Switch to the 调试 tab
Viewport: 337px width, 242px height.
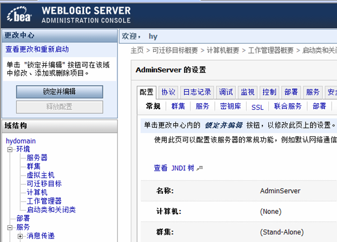[x=226, y=92]
